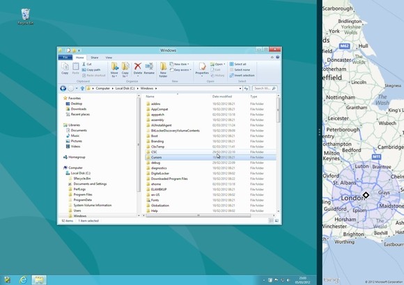Click the Paste icon in Clipboard group
This screenshot has height=285, width=404.
pyautogui.click(x=75, y=68)
